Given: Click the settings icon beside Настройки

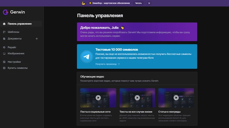Looking at the screenshot, I should pos(4,62).
